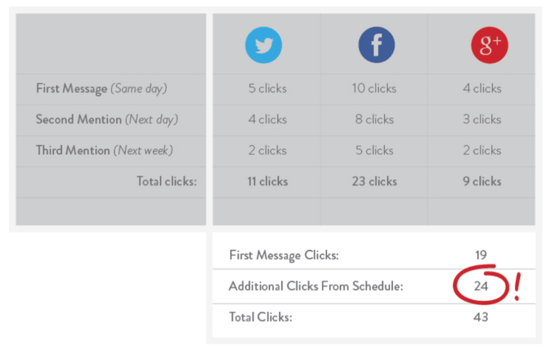Click the Total clicks row label
The image size is (551, 351).
(x=166, y=182)
